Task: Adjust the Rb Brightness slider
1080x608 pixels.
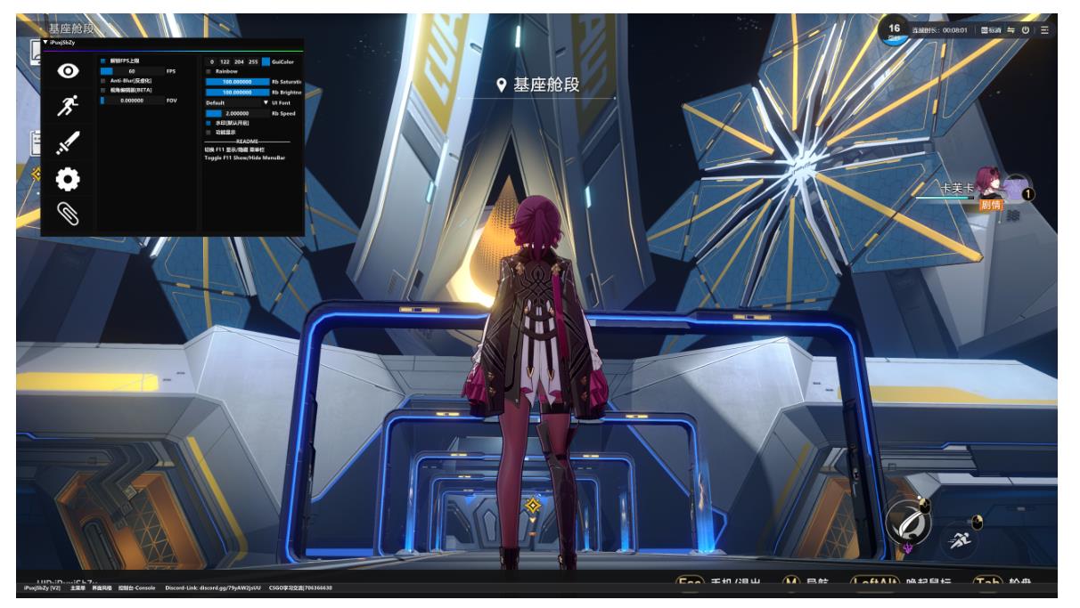Action: click(237, 93)
